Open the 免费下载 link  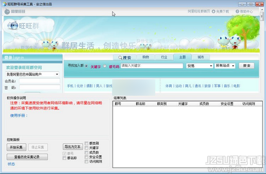222,12
